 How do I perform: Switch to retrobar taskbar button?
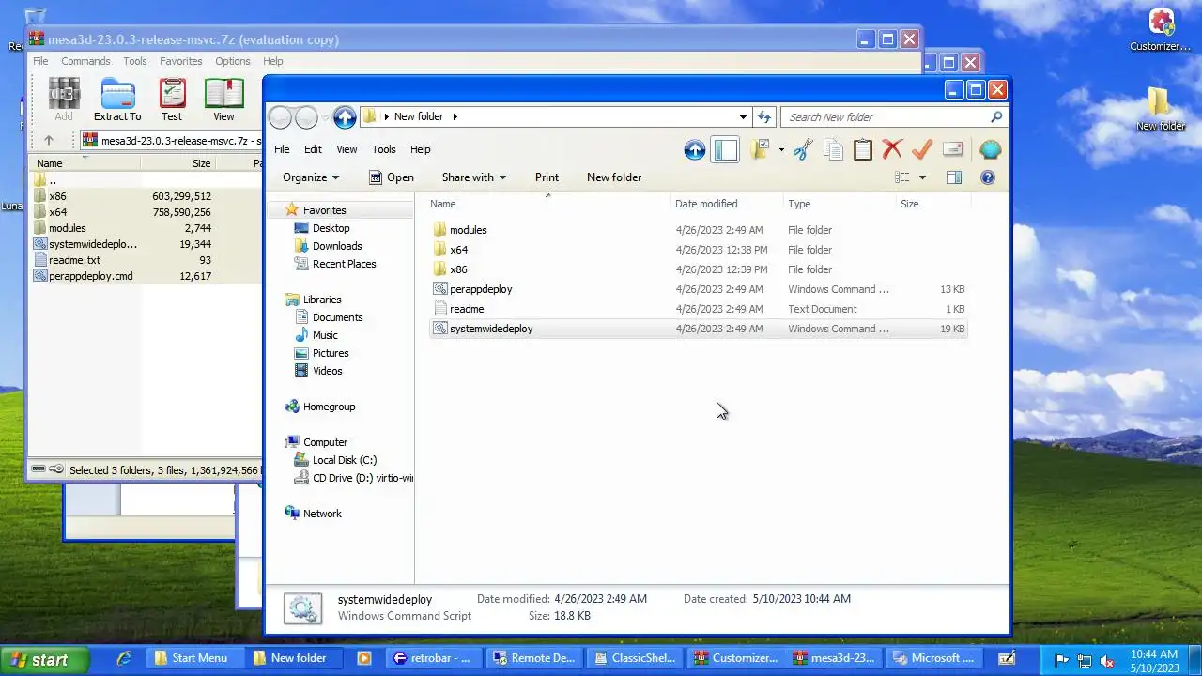click(433, 658)
